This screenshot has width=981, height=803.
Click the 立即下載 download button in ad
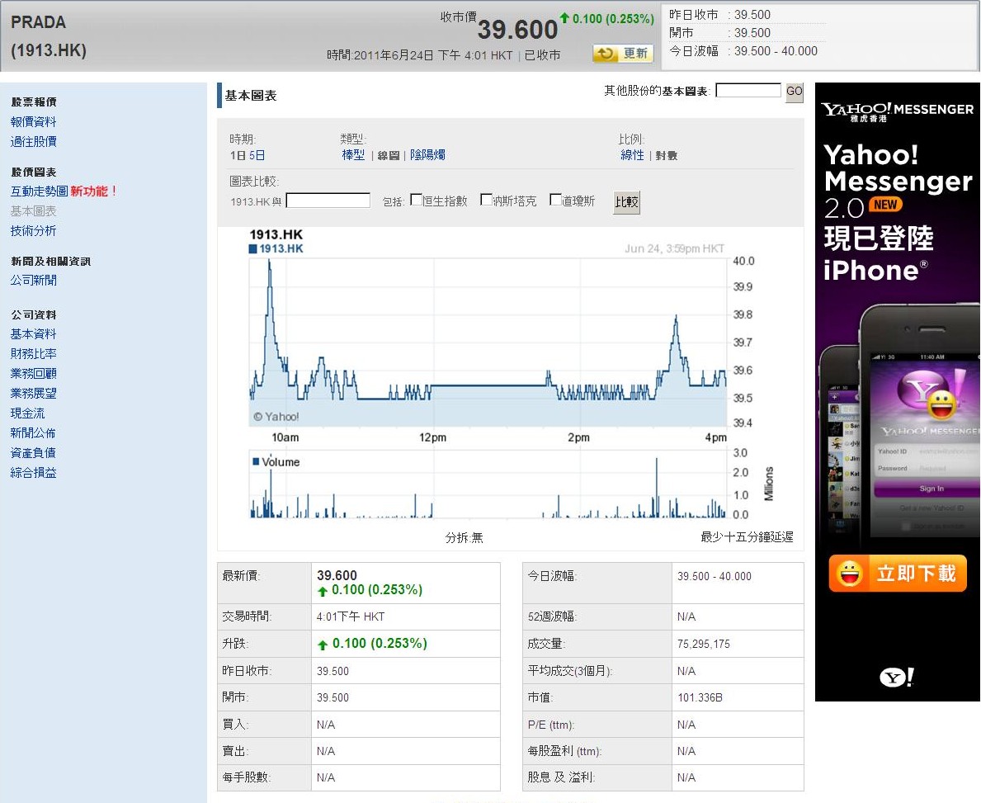pos(898,574)
